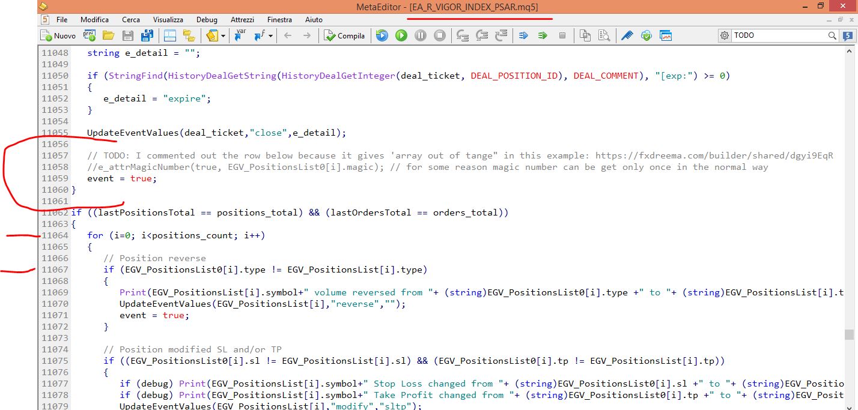Pause debugging
Image resolution: width=858 pixels, height=410 pixels.
(421, 35)
